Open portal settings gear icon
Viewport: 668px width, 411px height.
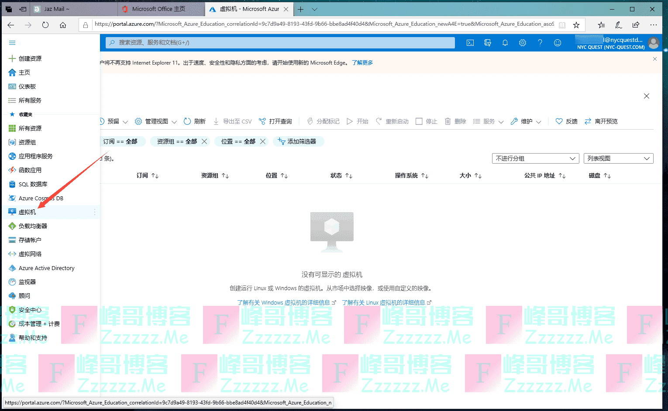[x=523, y=43]
